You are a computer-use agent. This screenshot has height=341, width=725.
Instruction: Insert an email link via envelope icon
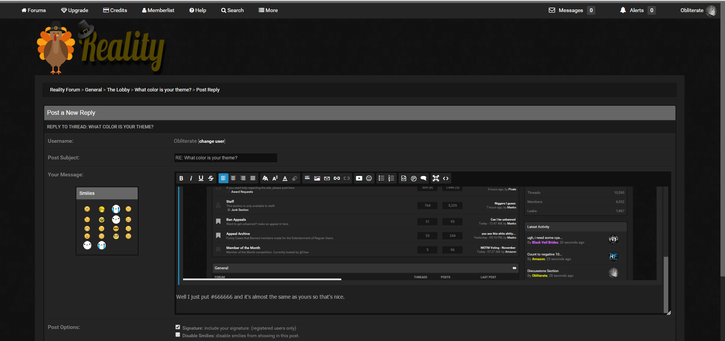(x=327, y=178)
